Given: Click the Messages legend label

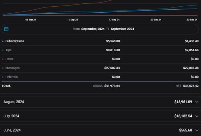Looking at the screenshot, I should pyautogui.click(x=12, y=68).
